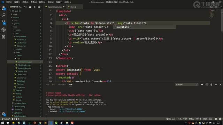Screen dimensions: 223x125
Task: Open the terminal selector '1: node' dropdown
Action: point(187,84)
